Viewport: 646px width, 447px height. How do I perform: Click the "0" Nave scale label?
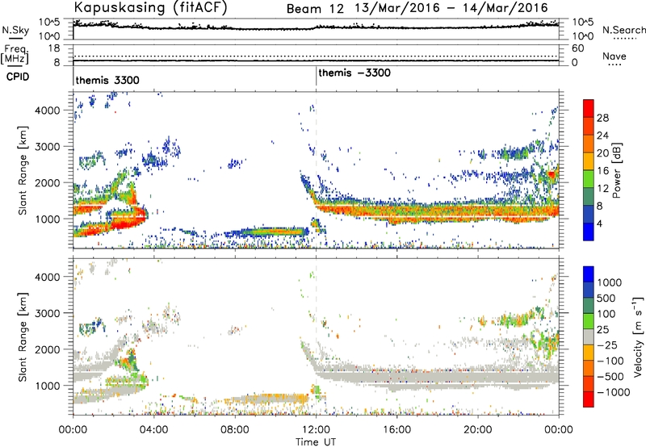[x=575, y=63]
